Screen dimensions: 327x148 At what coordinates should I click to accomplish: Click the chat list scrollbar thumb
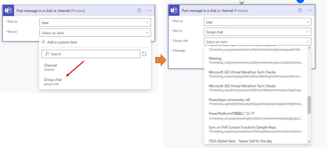tap(309, 105)
